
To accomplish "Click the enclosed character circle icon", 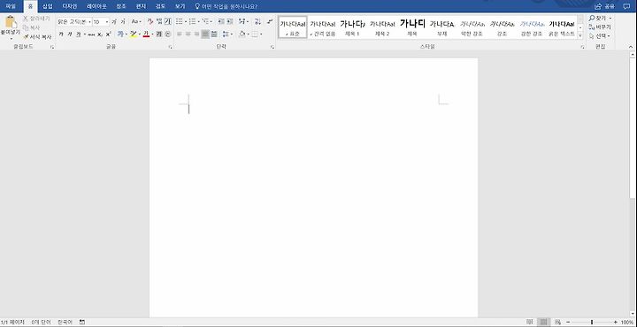I will tap(168, 34).
